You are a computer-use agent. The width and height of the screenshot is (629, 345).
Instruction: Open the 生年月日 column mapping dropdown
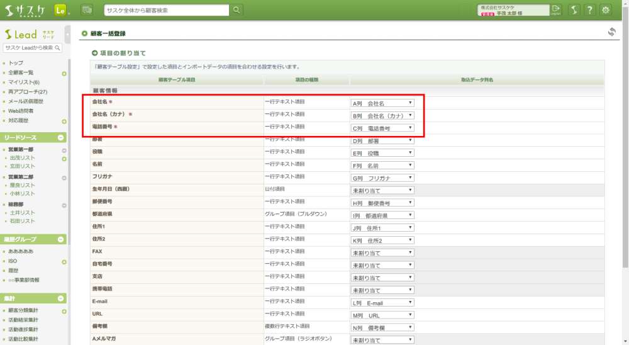click(382, 189)
